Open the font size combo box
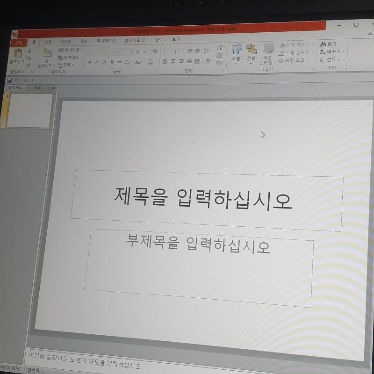Image resolution: width=374 pixels, height=374 pixels. coord(127,52)
